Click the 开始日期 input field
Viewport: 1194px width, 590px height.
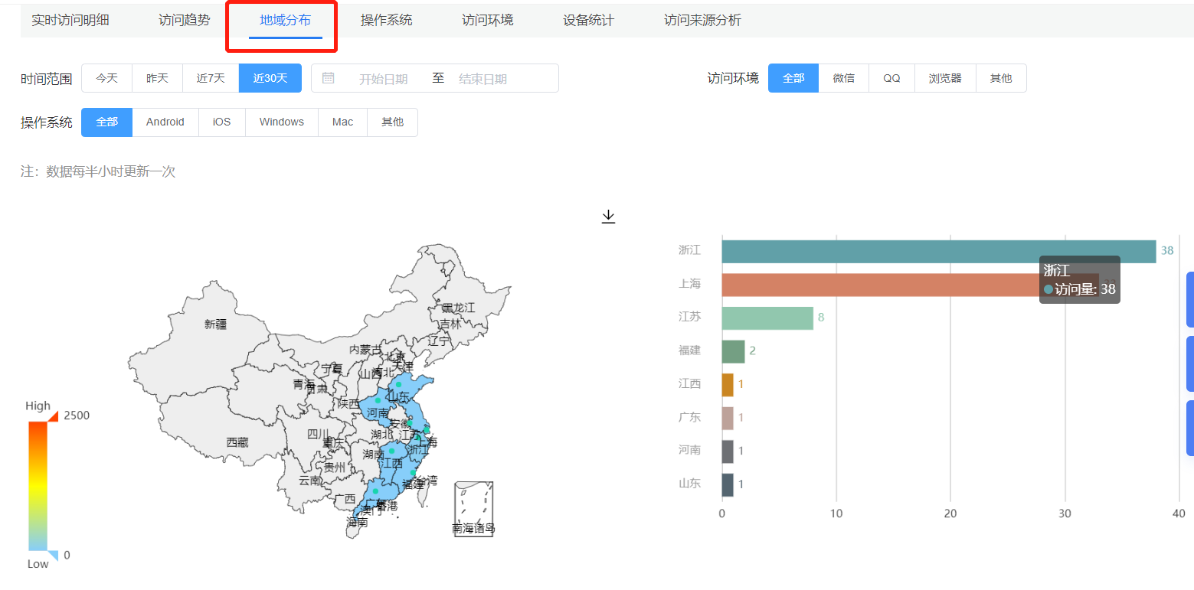tap(383, 79)
